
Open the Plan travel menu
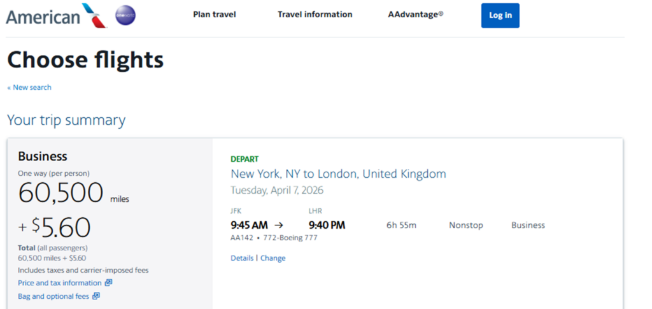214,15
